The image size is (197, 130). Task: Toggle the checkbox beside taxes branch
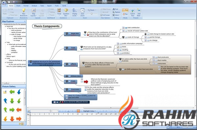(x=118, y=47)
